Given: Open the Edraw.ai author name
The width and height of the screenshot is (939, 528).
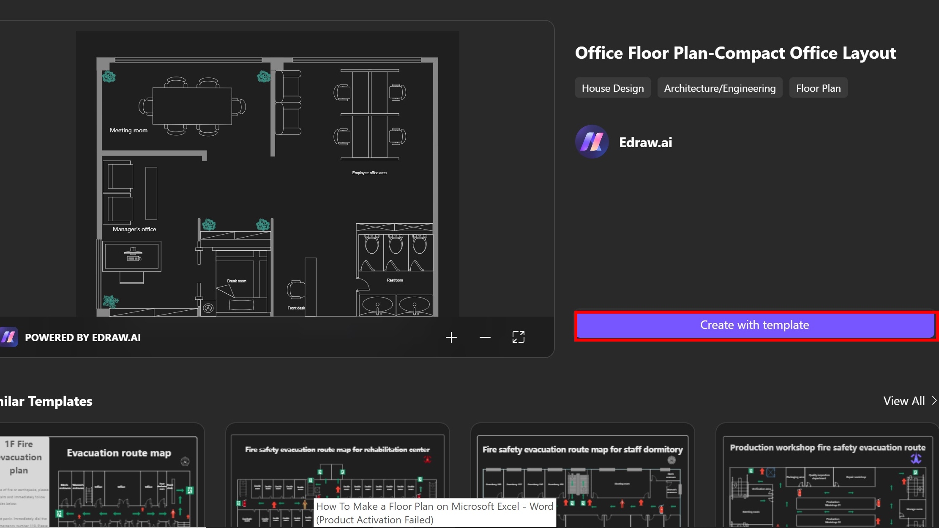Looking at the screenshot, I should (x=646, y=142).
